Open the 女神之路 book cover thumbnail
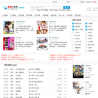The height and width of the screenshot is (98, 98). (x=42, y=44)
